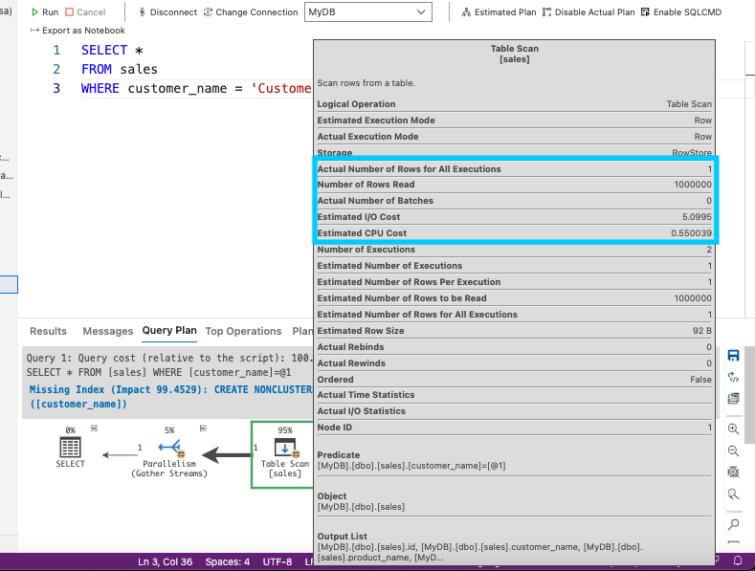
Task: Run the SQL query
Action: 44,12
